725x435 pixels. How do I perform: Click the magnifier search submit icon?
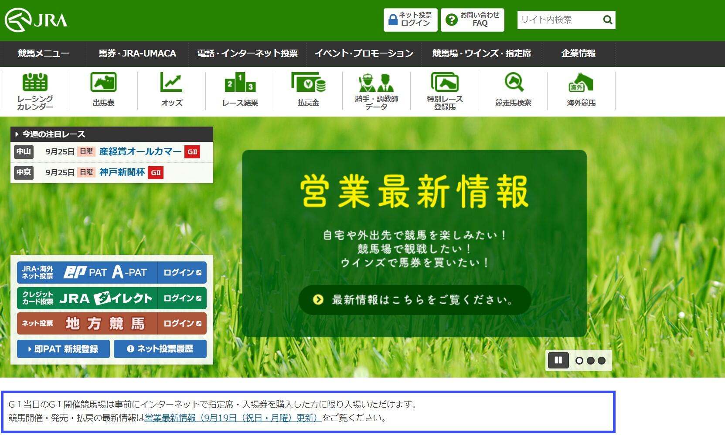click(x=608, y=20)
